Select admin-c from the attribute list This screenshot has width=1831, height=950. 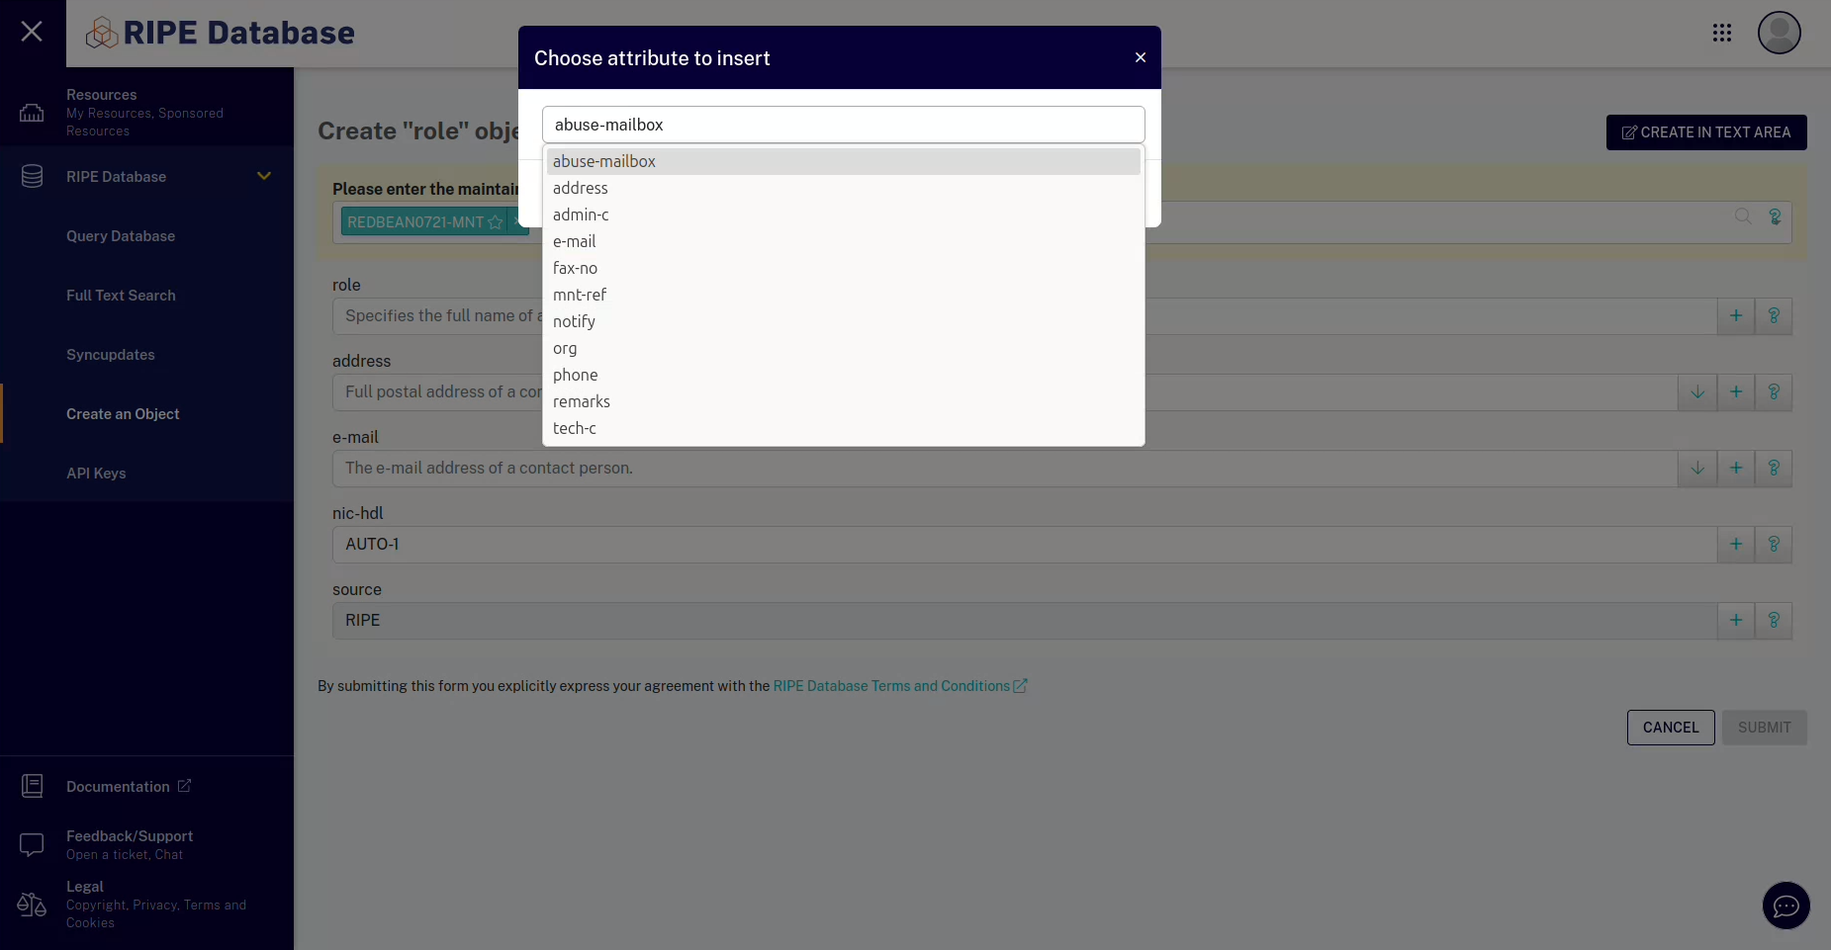pyautogui.click(x=581, y=215)
